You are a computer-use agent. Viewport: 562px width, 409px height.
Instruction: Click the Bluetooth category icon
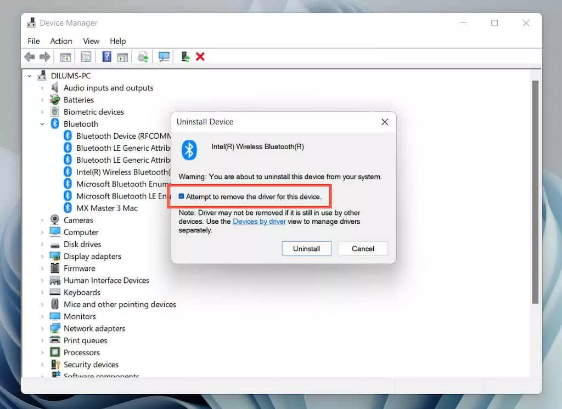pyautogui.click(x=55, y=123)
